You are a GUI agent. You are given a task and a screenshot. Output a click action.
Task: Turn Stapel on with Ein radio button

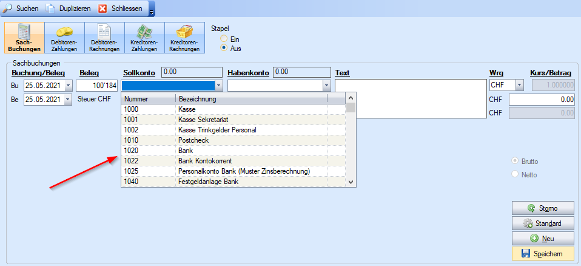click(x=223, y=39)
